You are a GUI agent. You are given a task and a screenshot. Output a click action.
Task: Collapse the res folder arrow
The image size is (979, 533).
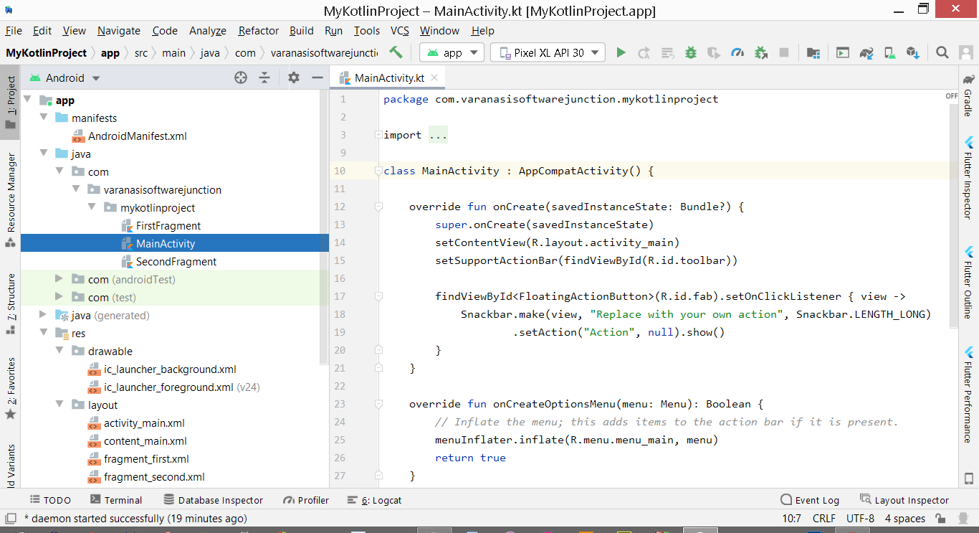click(44, 333)
